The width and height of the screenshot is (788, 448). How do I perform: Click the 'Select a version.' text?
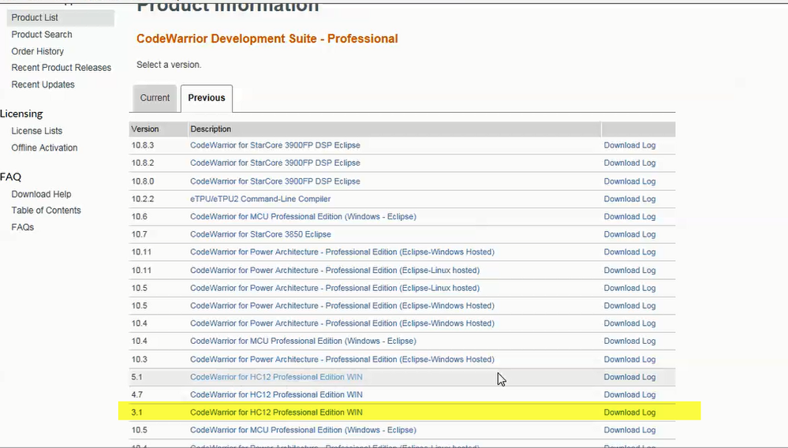click(169, 65)
